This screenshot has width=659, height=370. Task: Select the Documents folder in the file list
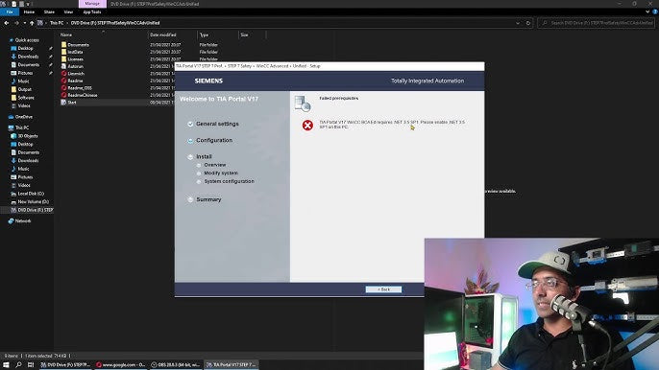(x=78, y=45)
